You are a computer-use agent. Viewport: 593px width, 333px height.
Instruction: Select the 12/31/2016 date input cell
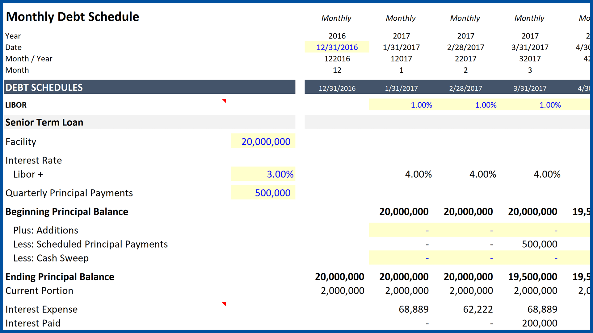tap(337, 47)
